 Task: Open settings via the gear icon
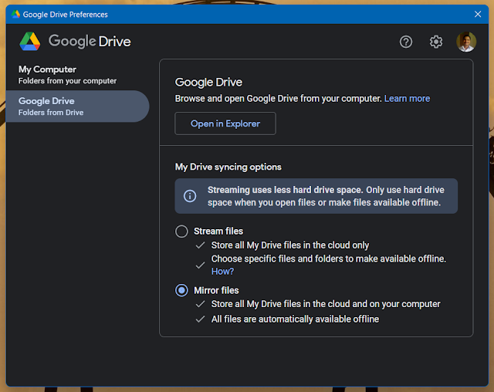436,42
